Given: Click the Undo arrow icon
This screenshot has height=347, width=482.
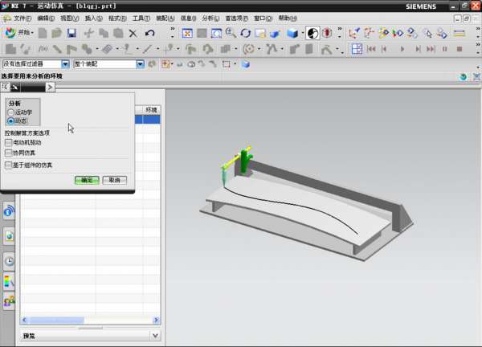Looking at the screenshot, I should [x=149, y=33].
